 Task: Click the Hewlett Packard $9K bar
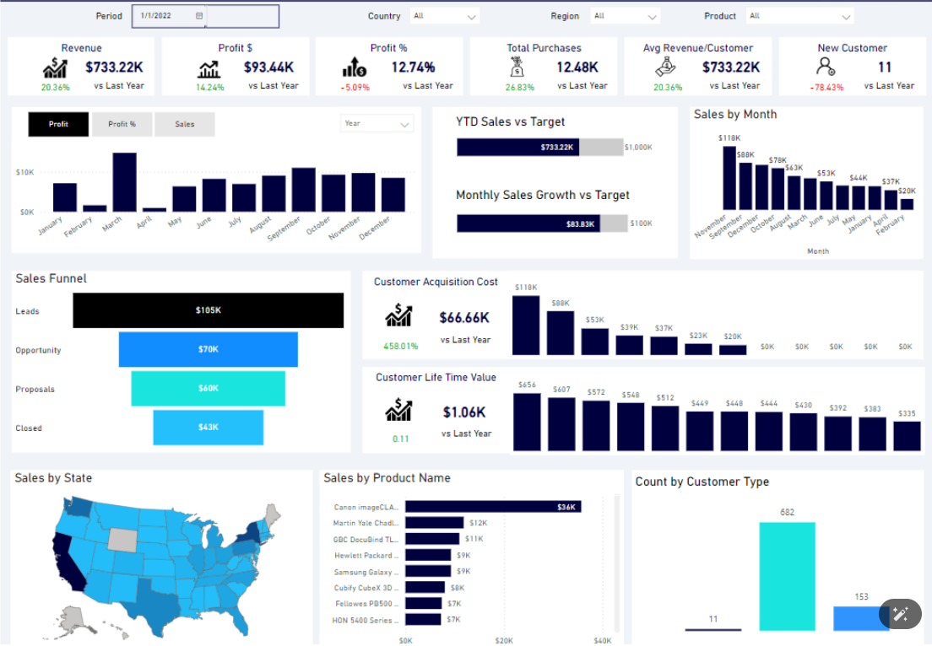(x=428, y=555)
